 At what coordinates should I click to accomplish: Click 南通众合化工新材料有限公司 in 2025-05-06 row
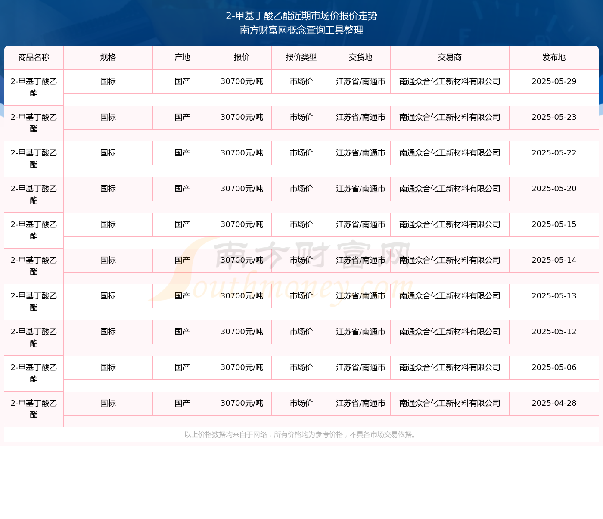[x=450, y=367]
